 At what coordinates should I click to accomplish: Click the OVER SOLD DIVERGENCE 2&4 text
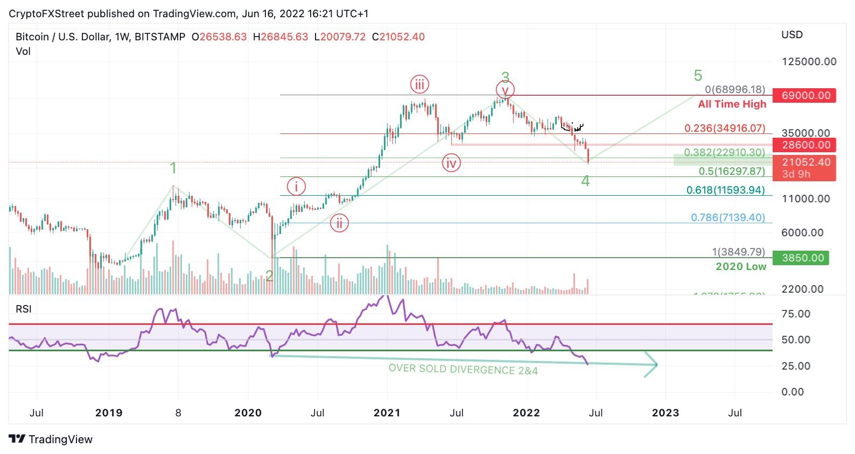coord(463,370)
